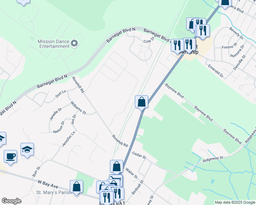Click the Map data ©2025 Google attribution
This screenshot has height=205, width=256.
tap(235, 203)
